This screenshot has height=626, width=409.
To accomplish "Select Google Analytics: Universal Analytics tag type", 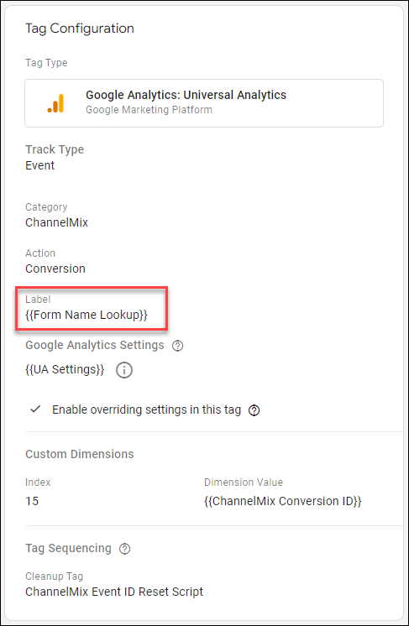I will (x=204, y=103).
